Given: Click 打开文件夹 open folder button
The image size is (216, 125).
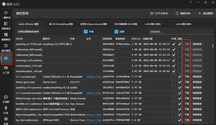Looking at the screenshot, I should tap(159, 13).
